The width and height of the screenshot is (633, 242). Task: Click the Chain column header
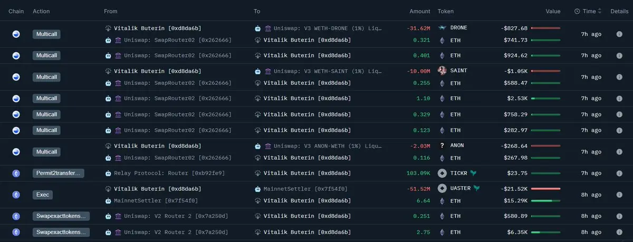click(16, 11)
